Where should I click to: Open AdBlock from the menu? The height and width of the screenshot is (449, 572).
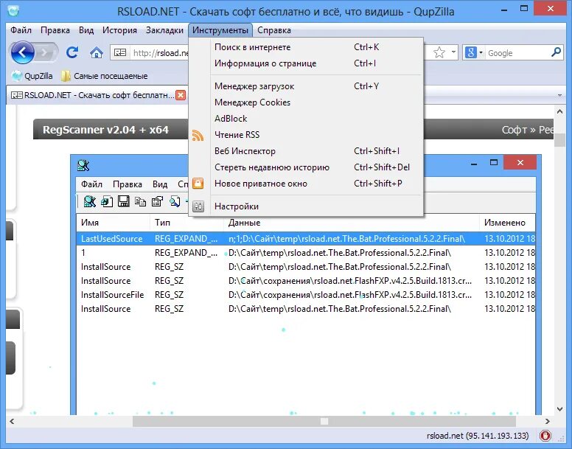coord(306,119)
